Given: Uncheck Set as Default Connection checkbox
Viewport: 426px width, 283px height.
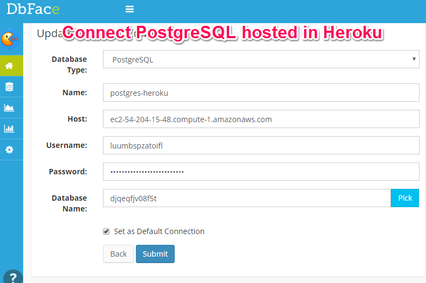Looking at the screenshot, I should (x=106, y=231).
